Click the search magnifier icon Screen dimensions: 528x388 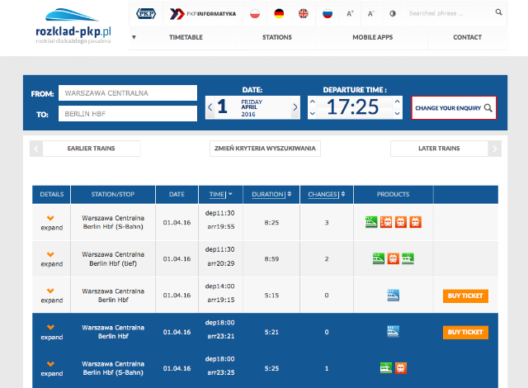(x=498, y=12)
